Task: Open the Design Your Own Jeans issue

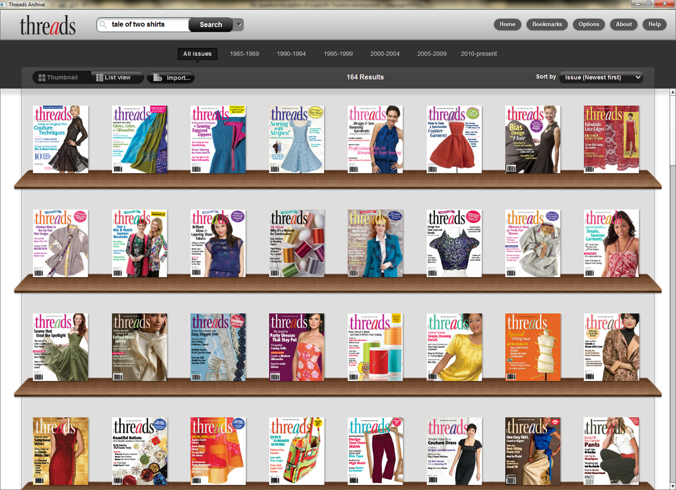Action: pyautogui.click(x=376, y=452)
